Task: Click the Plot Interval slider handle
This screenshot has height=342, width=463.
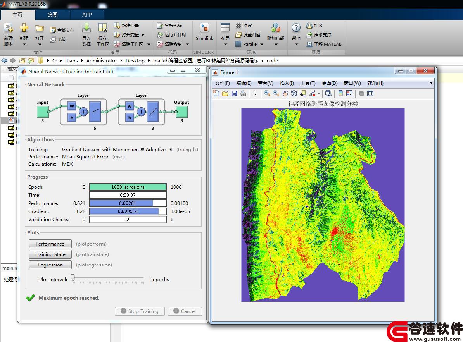Action: click(x=73, y=277)
